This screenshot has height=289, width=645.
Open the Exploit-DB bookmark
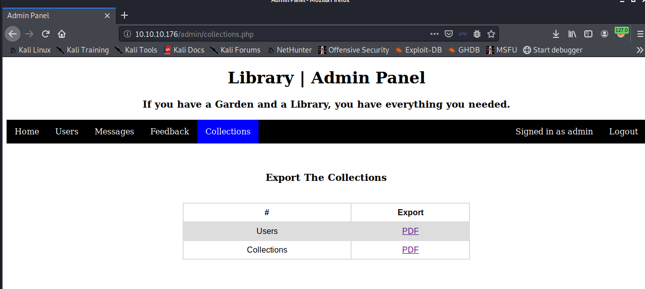pyautogui.click(x=418, y=50)
